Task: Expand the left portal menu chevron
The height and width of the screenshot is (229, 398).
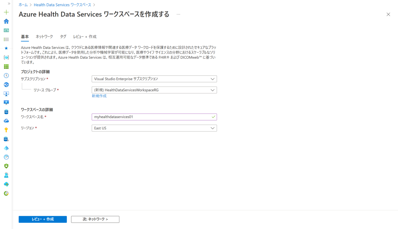Action: [9, 3]
